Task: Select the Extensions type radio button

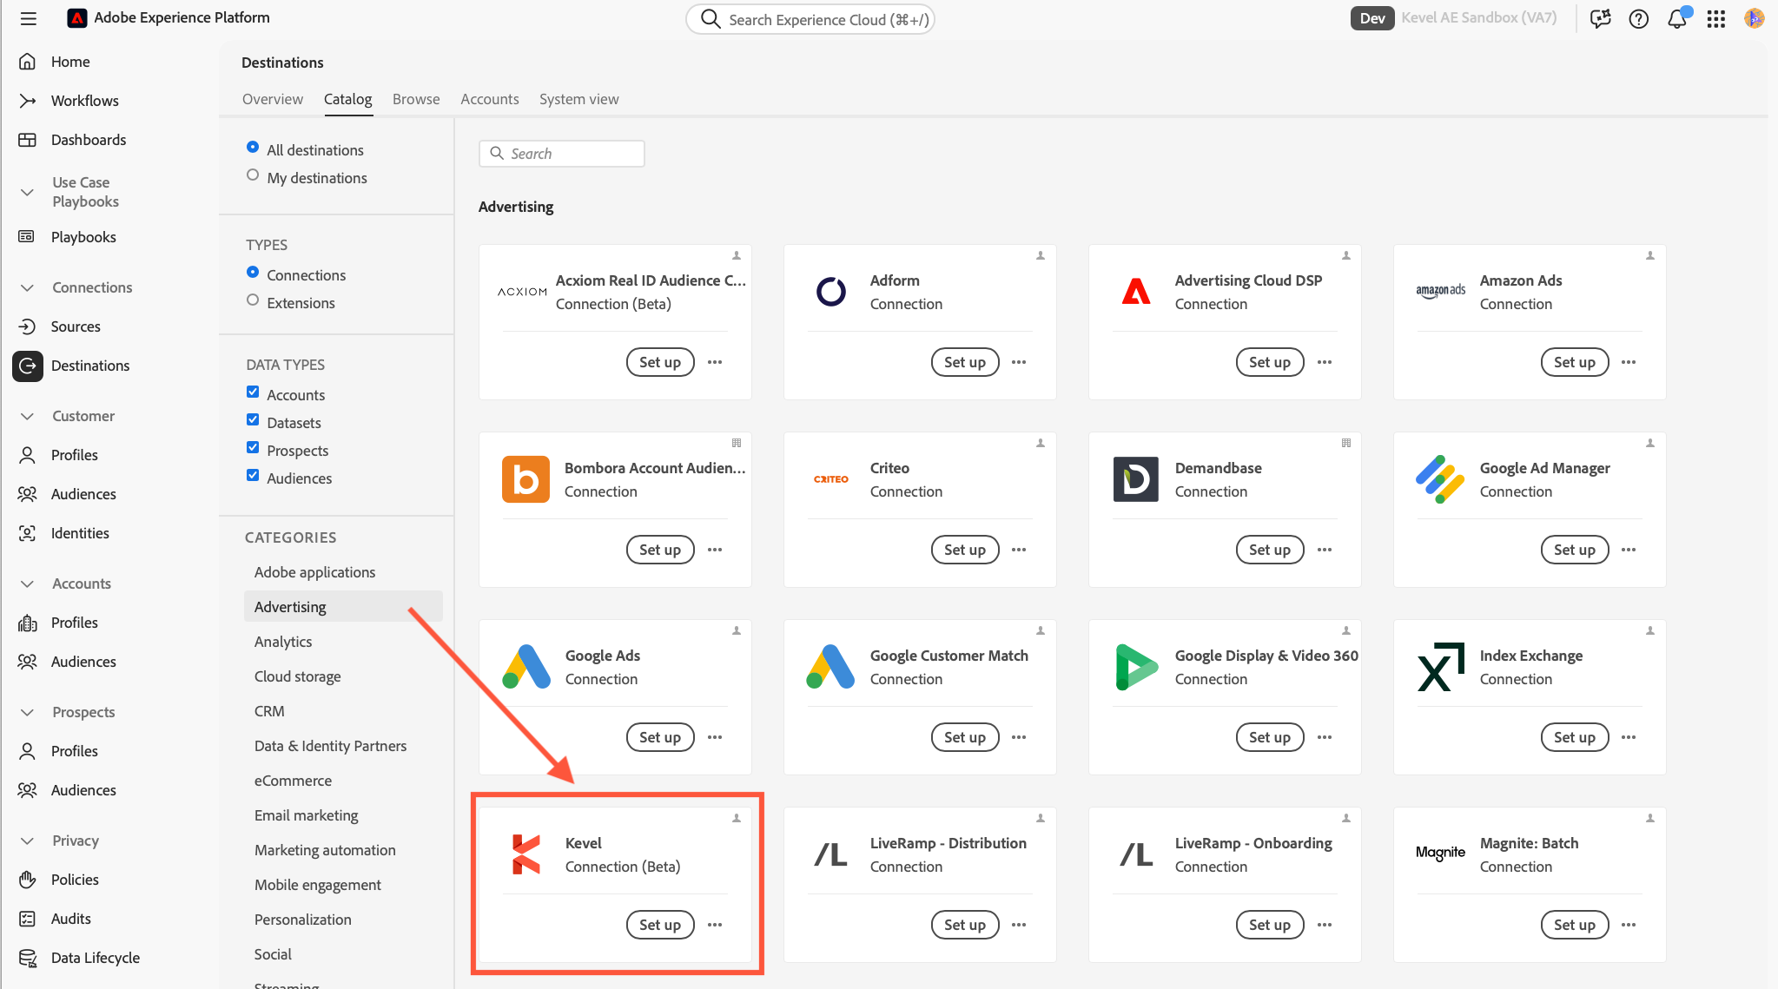Action: (x=253, y=300)
